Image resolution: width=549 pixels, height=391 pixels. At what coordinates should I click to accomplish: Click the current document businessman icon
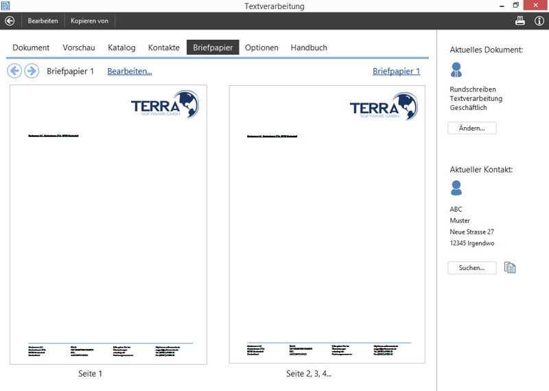tap(456, 70)
